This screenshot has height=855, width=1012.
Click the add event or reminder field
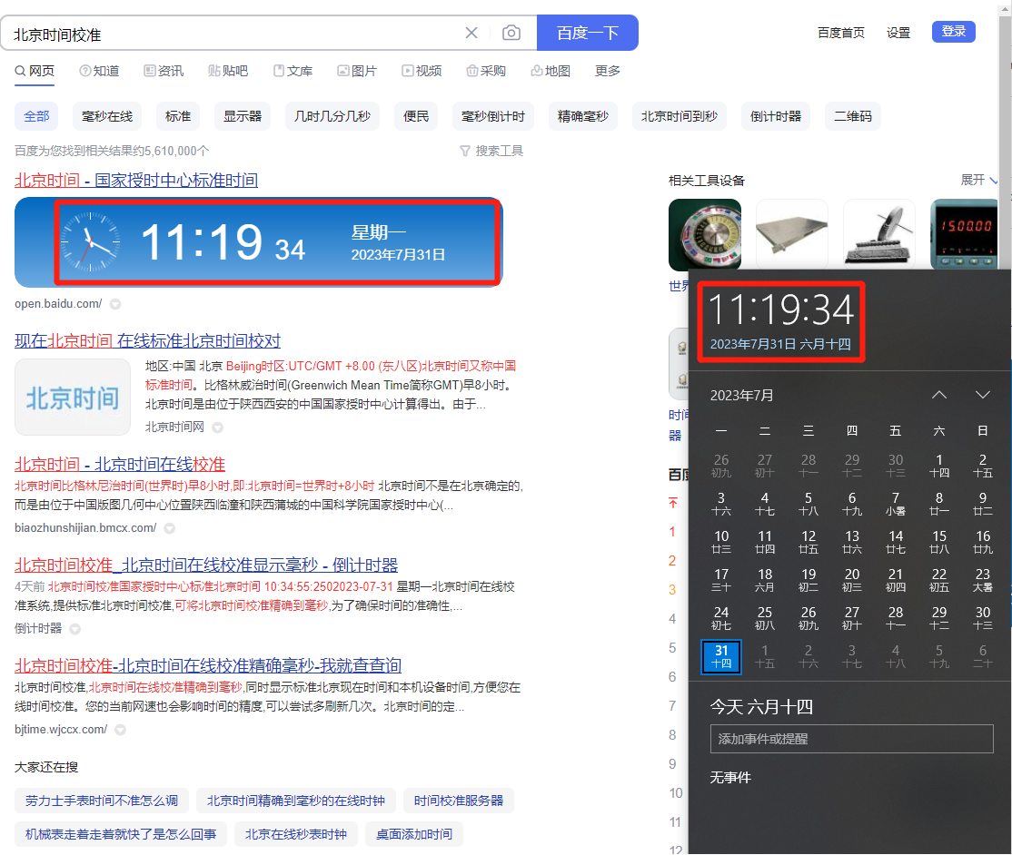tap(851, 739)
